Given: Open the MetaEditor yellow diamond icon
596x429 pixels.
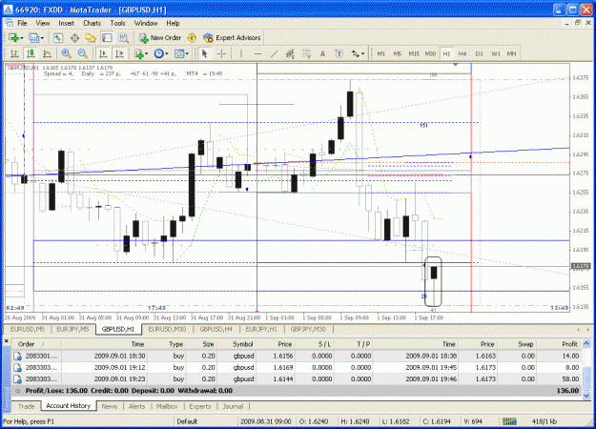Looking at the screenshot, I should coord(192,37).
